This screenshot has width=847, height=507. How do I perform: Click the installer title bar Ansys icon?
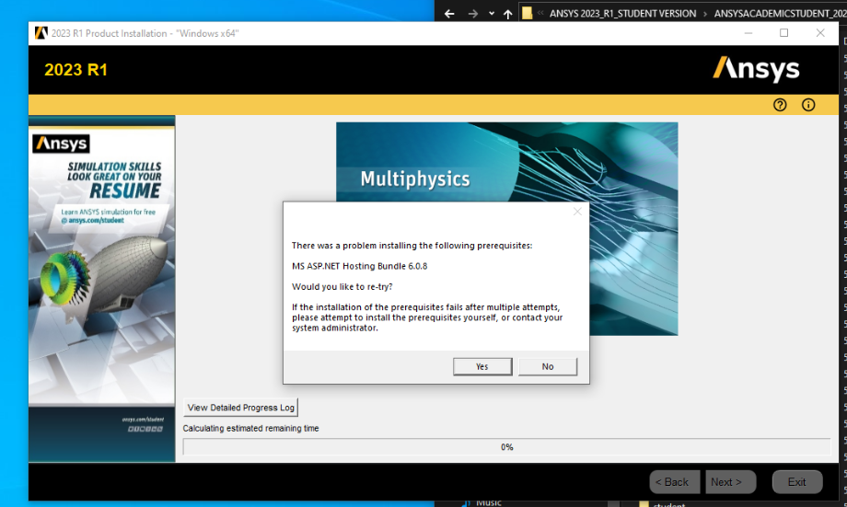click(41, 33)
